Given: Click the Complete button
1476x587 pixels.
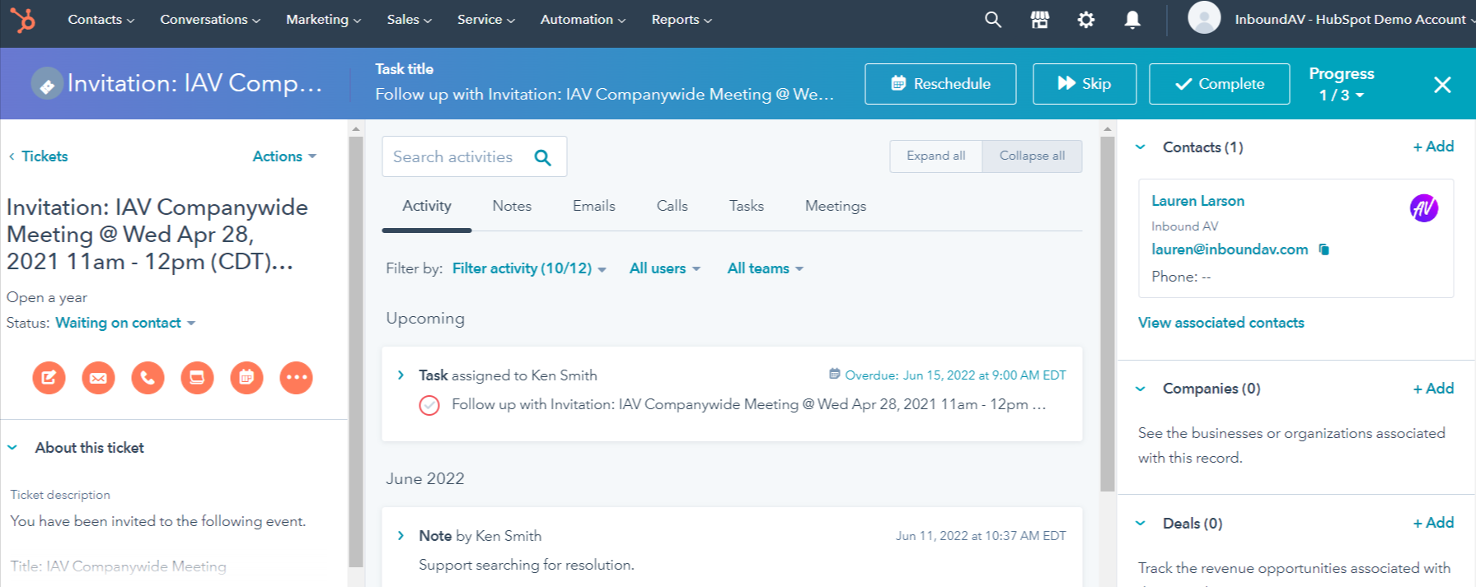Looking at the screenshot, I should [1219, 84].
